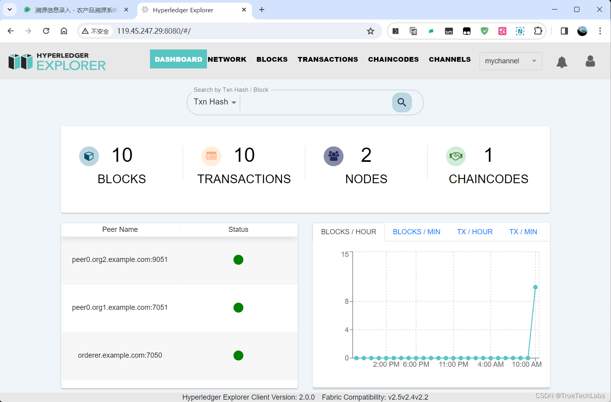Click the Dark Reader extension icon
This screenshot has width=611, height=402.
pyautogui.click(x=467, y=30)
